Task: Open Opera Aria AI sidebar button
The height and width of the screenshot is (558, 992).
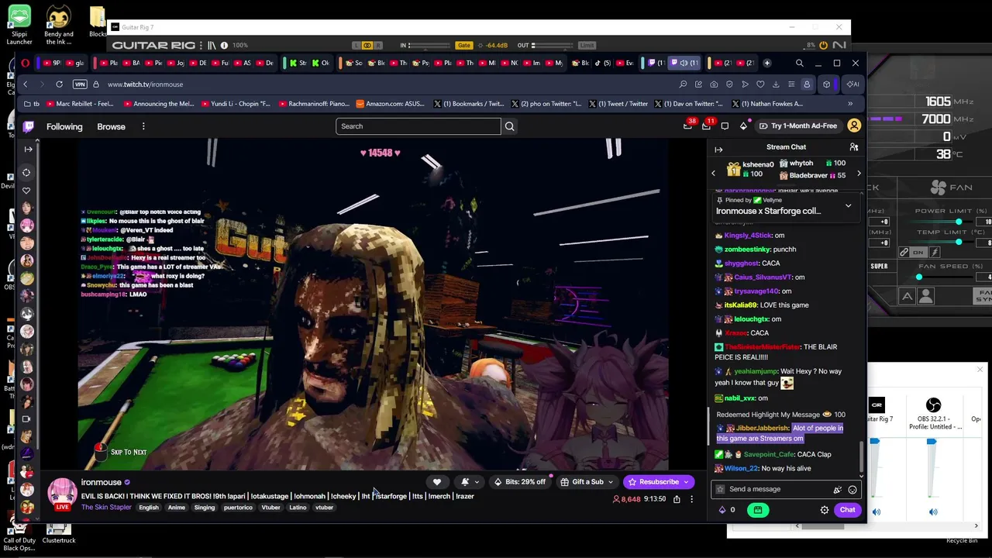Action: [852, 84]
